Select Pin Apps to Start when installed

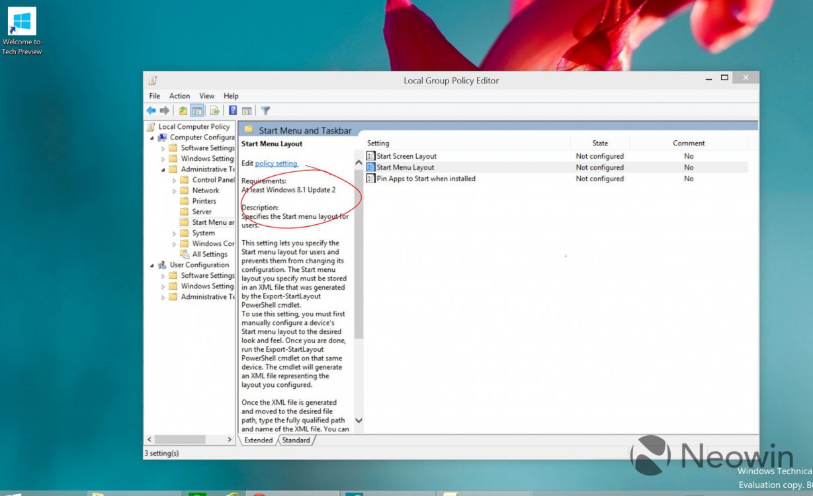click(x=425, y=179)
